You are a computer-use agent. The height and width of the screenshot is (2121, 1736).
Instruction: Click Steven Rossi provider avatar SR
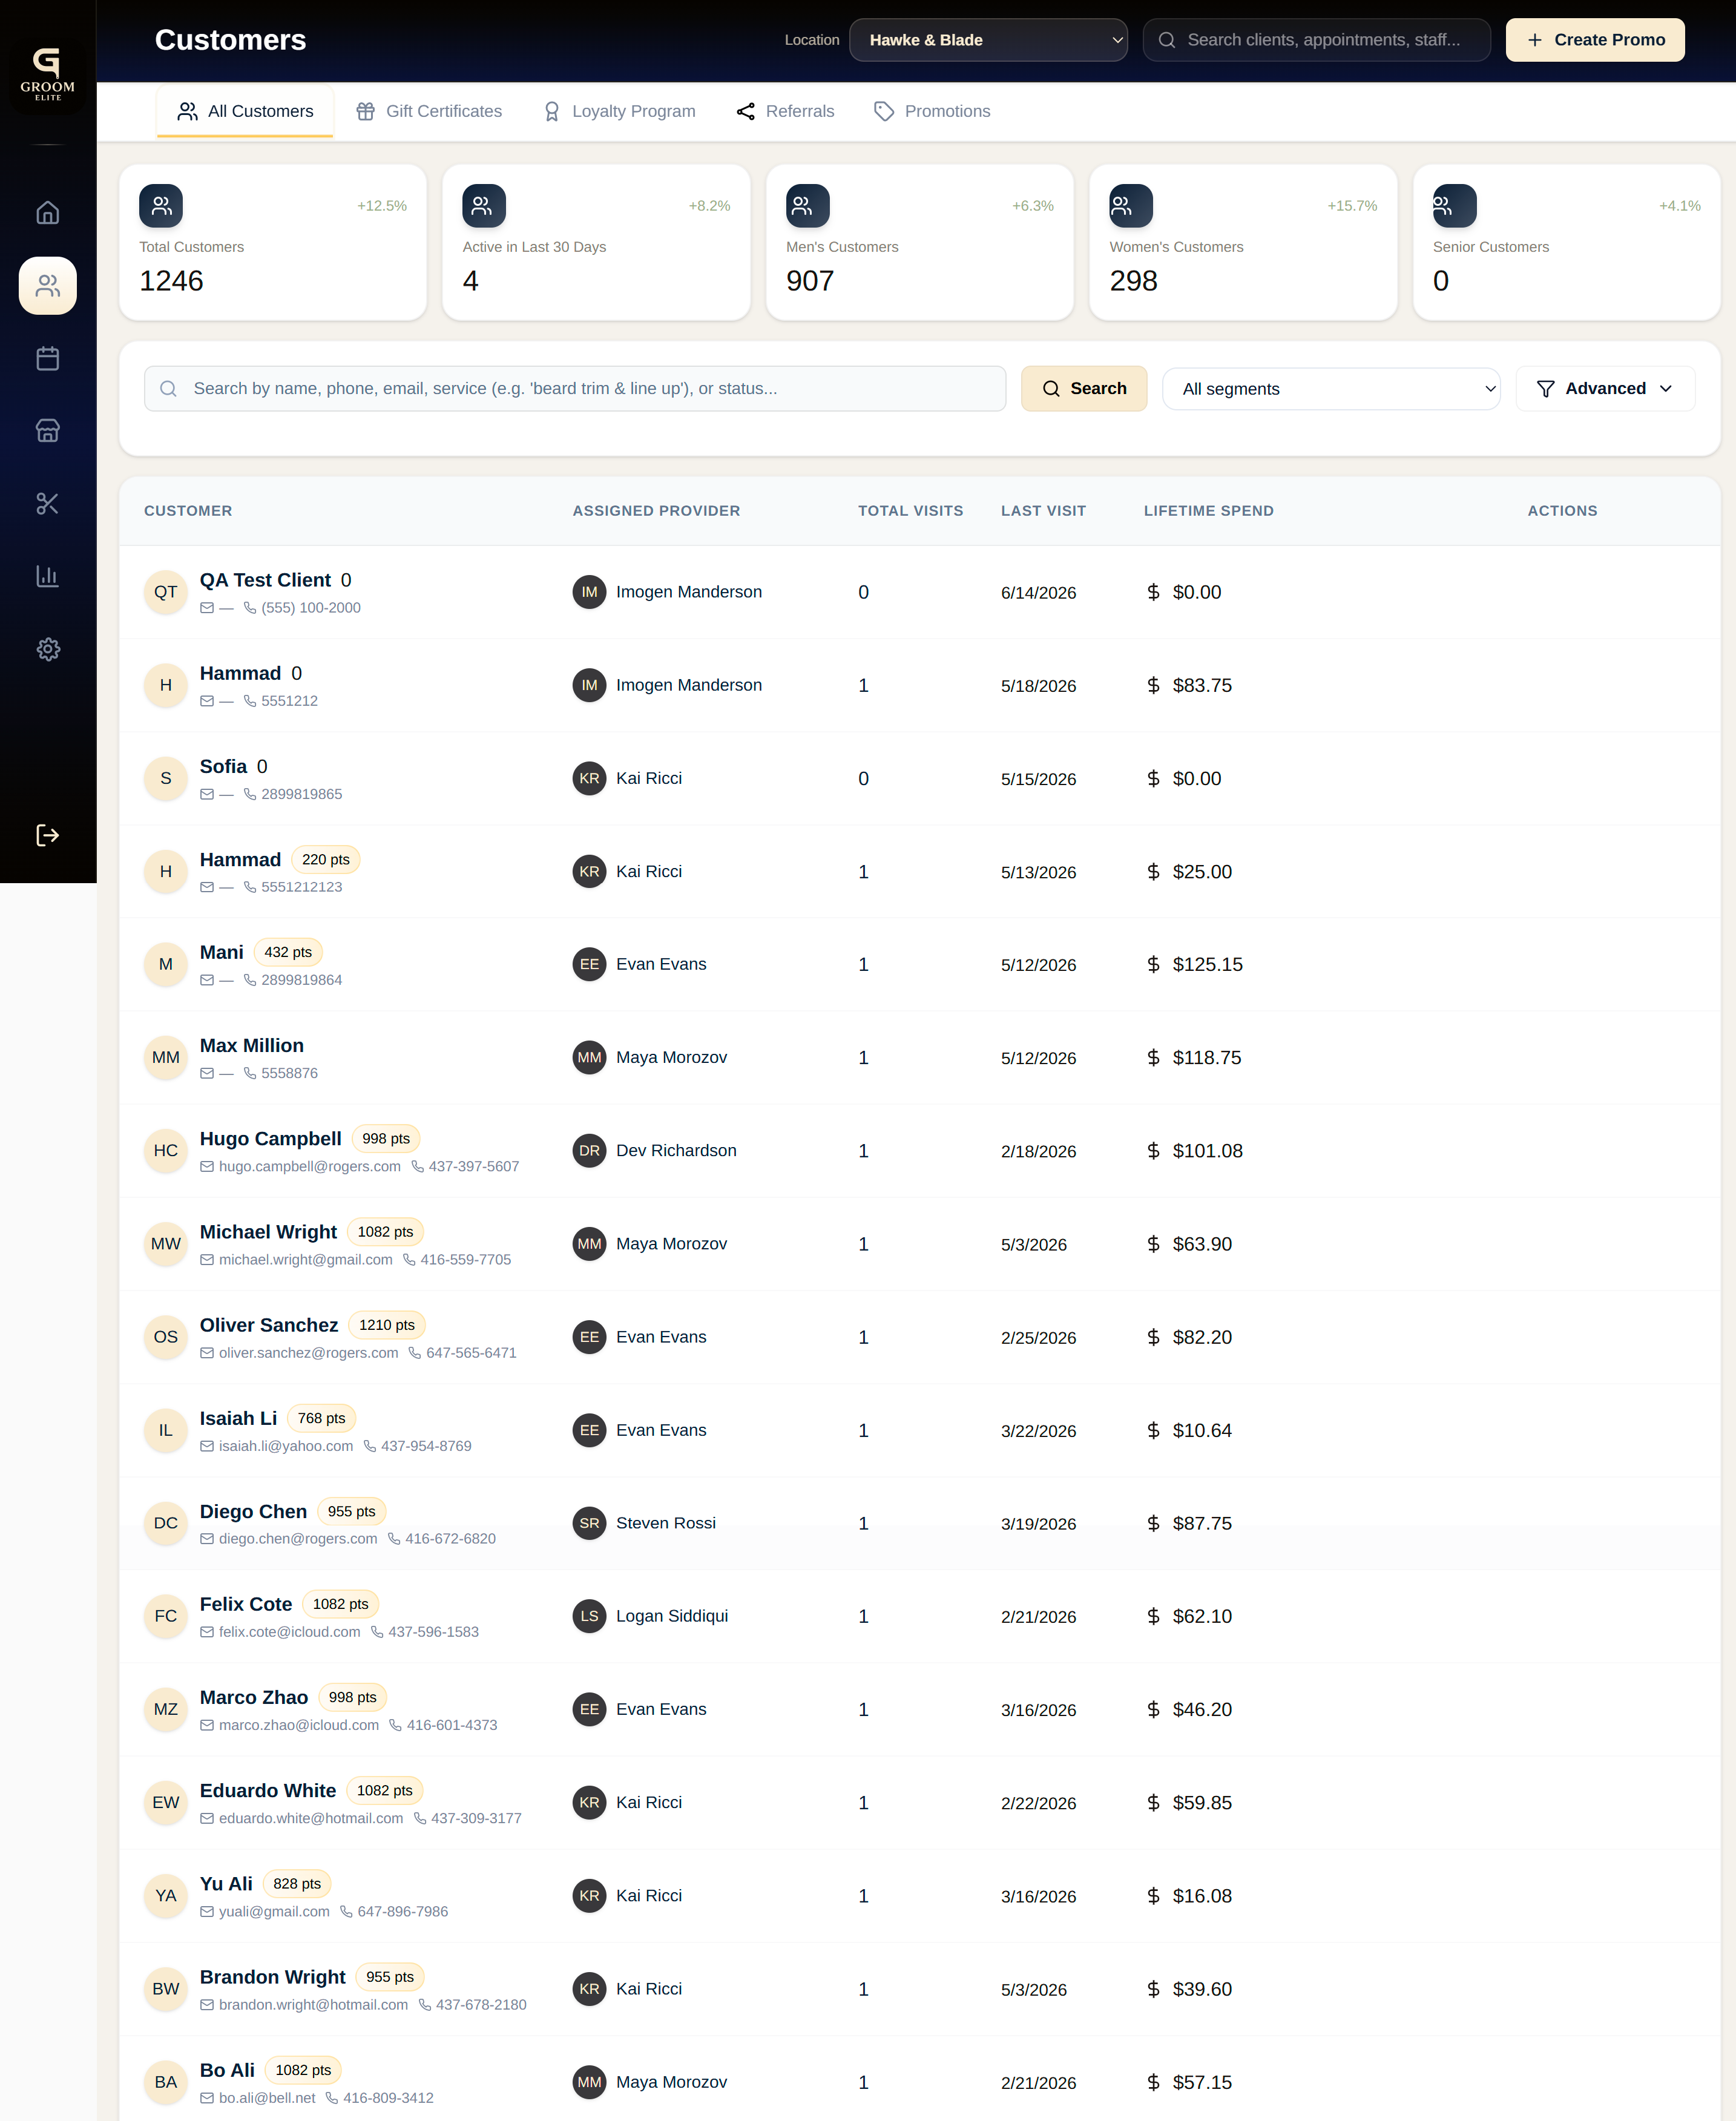[x=589, y=1523]
